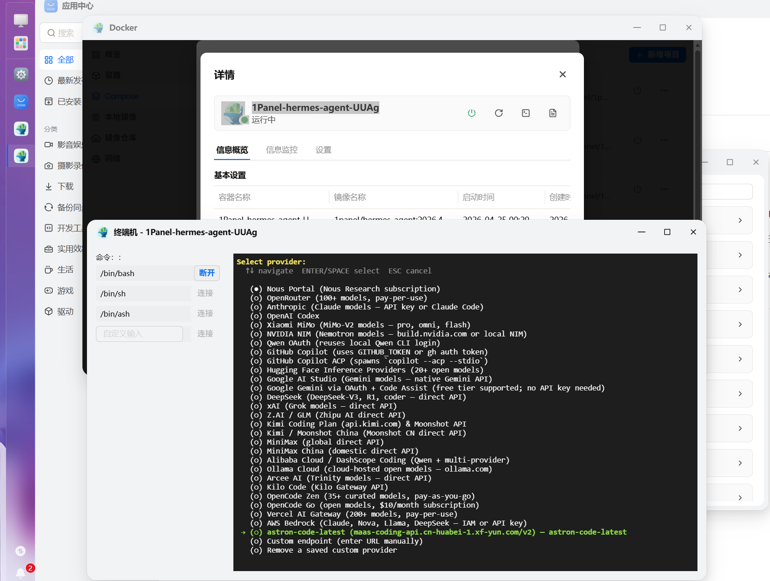This screenshot has width=770, height=581.
Task: Click the app store icon in the dock
Action: tap(21, 102)
